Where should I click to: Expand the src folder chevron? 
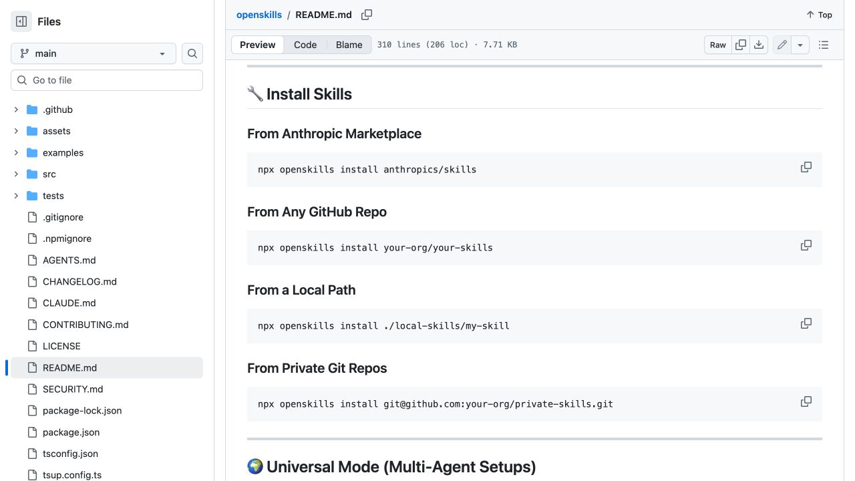click(16, 174)
